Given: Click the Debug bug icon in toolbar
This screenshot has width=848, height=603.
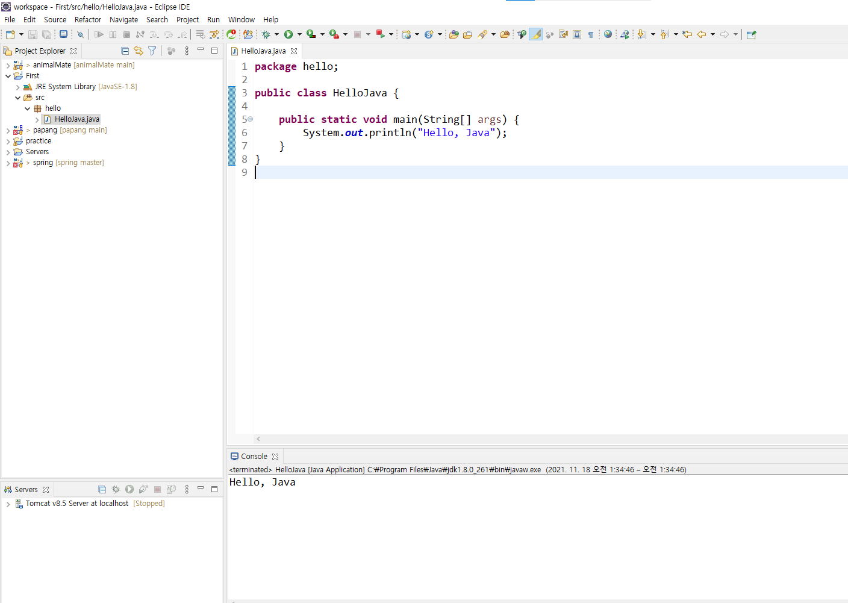Looking at the screenshot, I should click(x=266, y=34).
